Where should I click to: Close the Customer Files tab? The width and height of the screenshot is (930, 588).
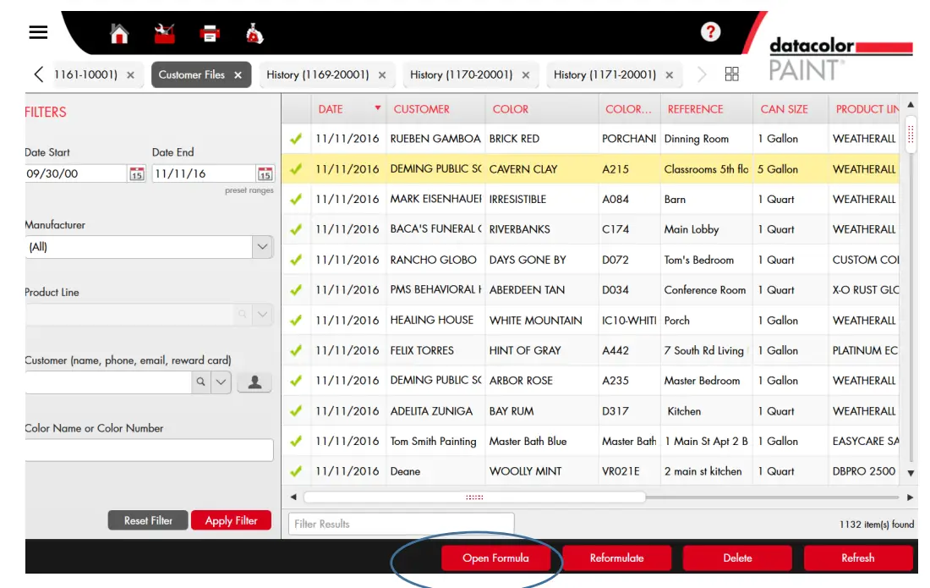(x=238, y=75)
